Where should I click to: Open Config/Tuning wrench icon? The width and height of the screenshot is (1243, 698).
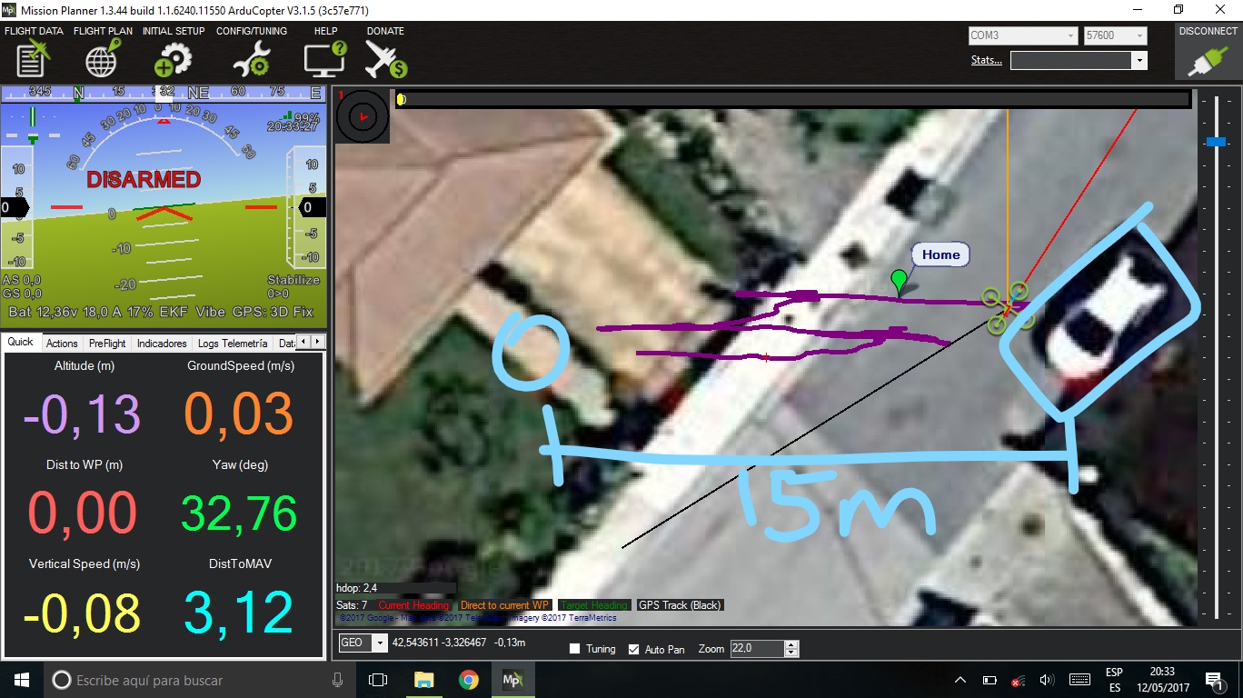click(x=251, y=60)
